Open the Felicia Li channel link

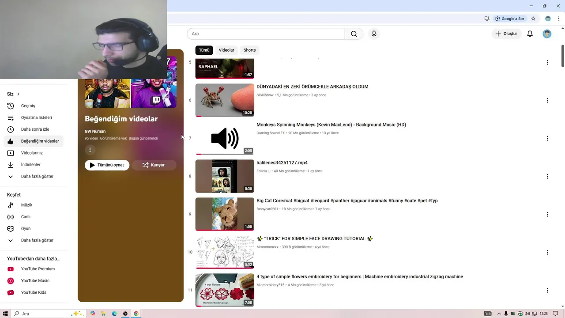coord(264,171)
